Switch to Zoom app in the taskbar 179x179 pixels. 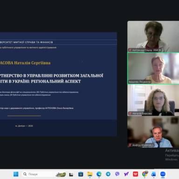click(163, 174)
